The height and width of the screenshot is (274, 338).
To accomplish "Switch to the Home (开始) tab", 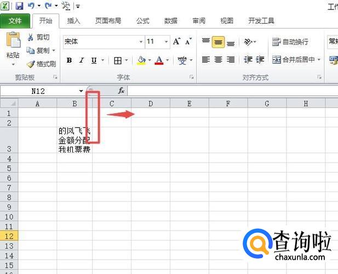I will pos(45,21).
